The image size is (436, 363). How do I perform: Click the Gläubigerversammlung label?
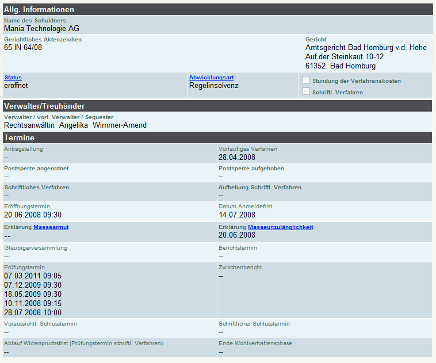(x=36, y=248)
